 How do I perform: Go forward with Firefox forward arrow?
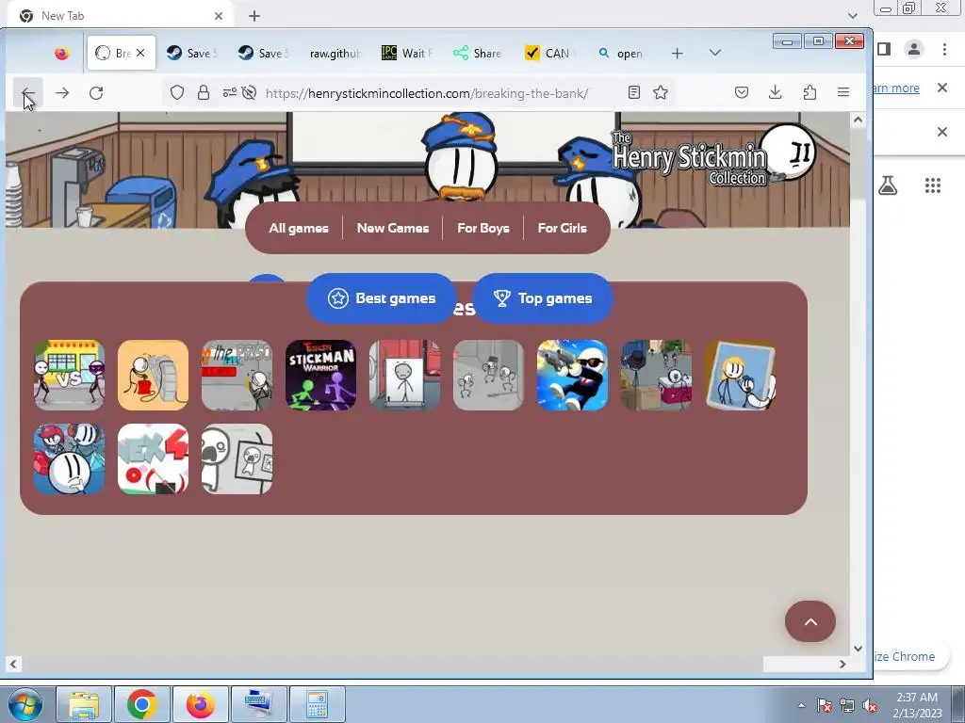(62, 93)
